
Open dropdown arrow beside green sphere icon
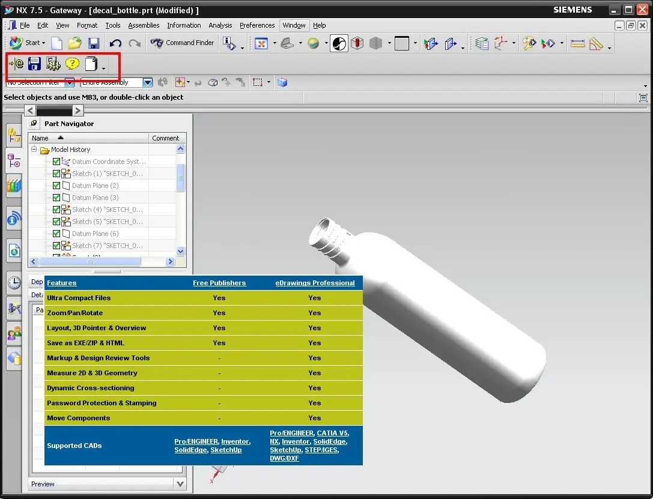click(326, 43)
